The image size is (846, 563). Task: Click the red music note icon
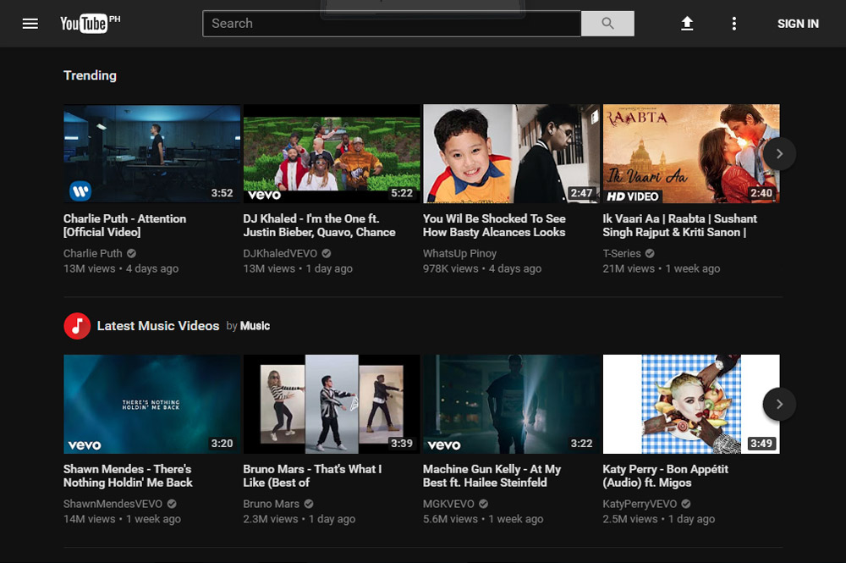click(x=76, y=325)
